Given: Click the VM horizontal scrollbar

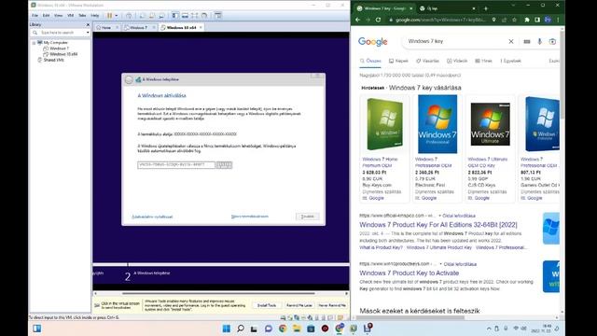Looking at the screenshot, I should 218,294.
